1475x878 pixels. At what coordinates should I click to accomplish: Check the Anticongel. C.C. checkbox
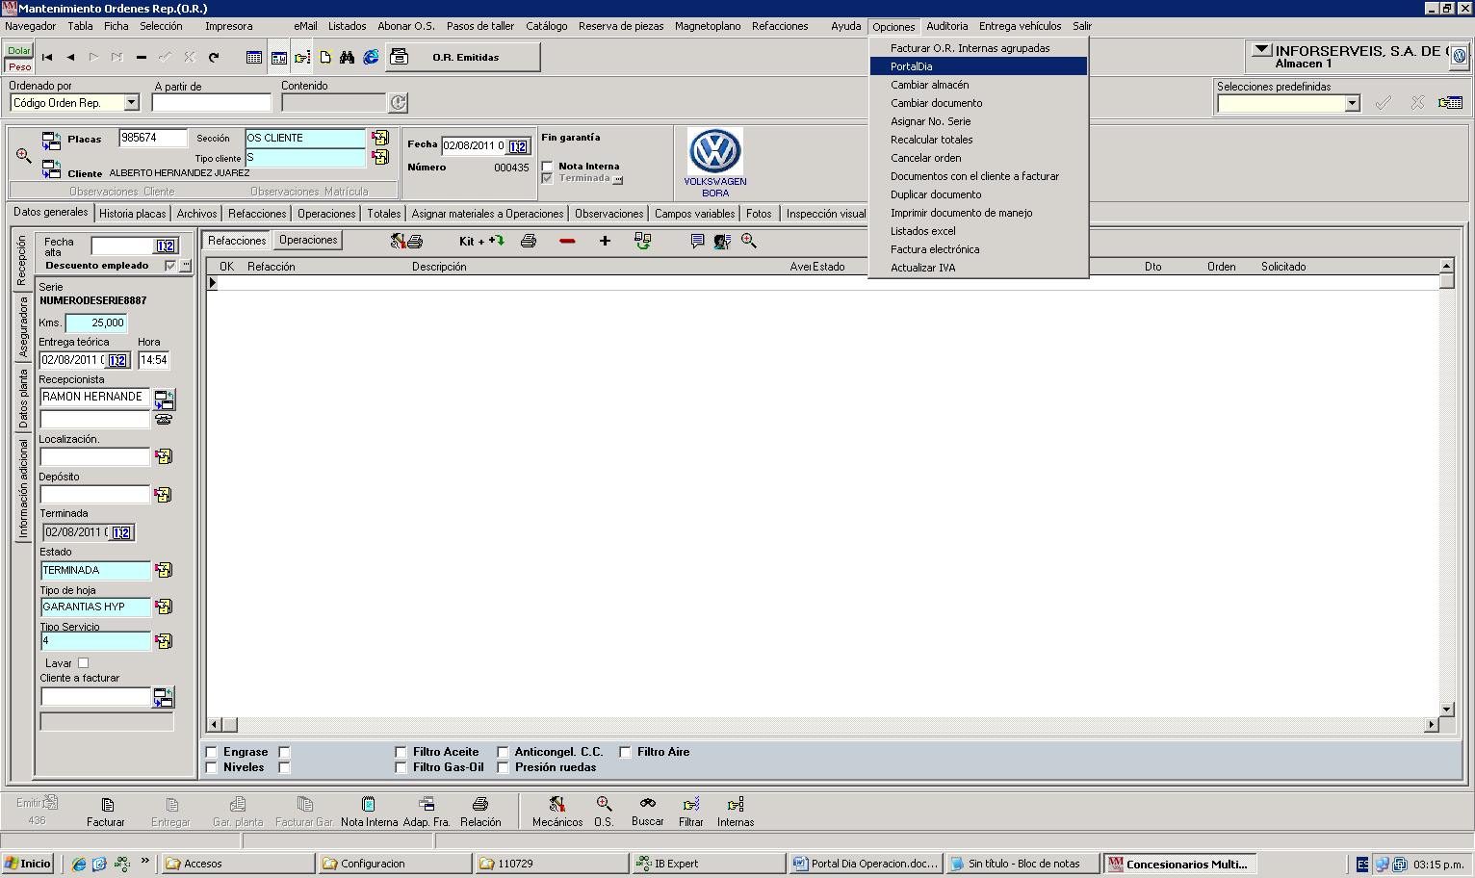point(503,752)
